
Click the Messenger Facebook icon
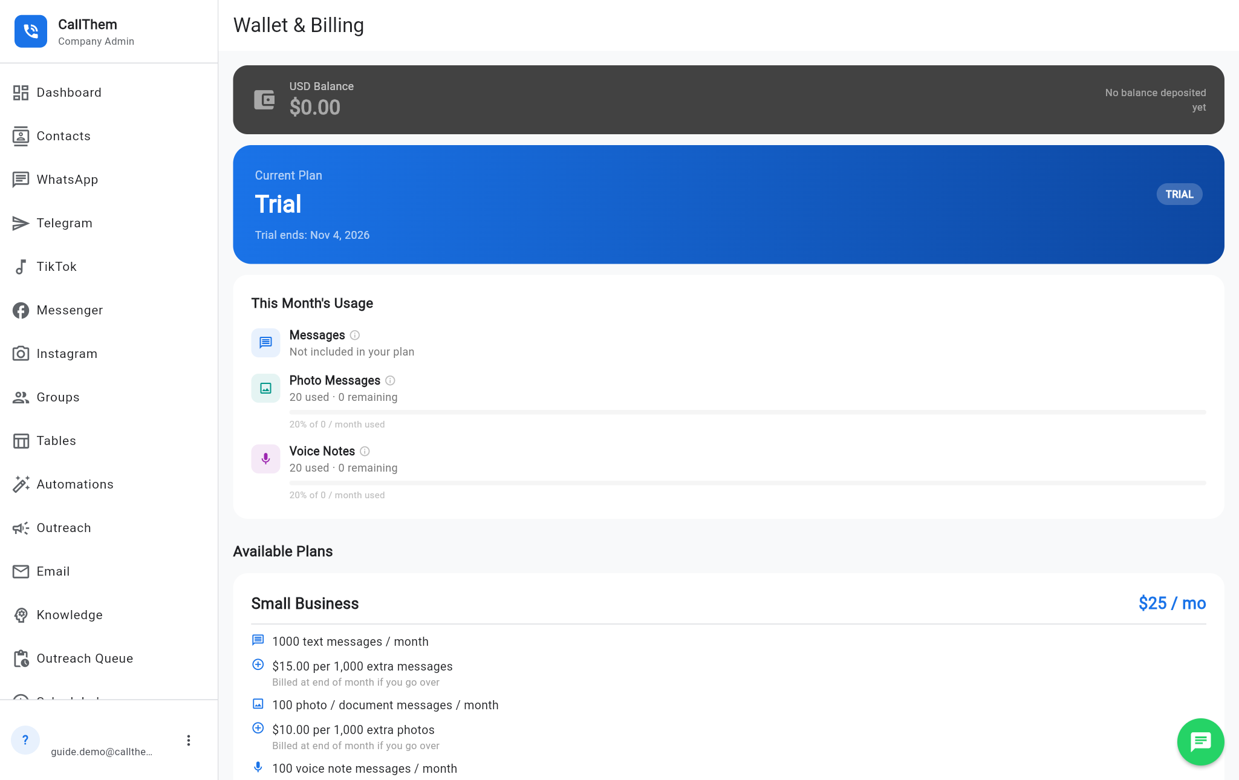tap(21, 310)
